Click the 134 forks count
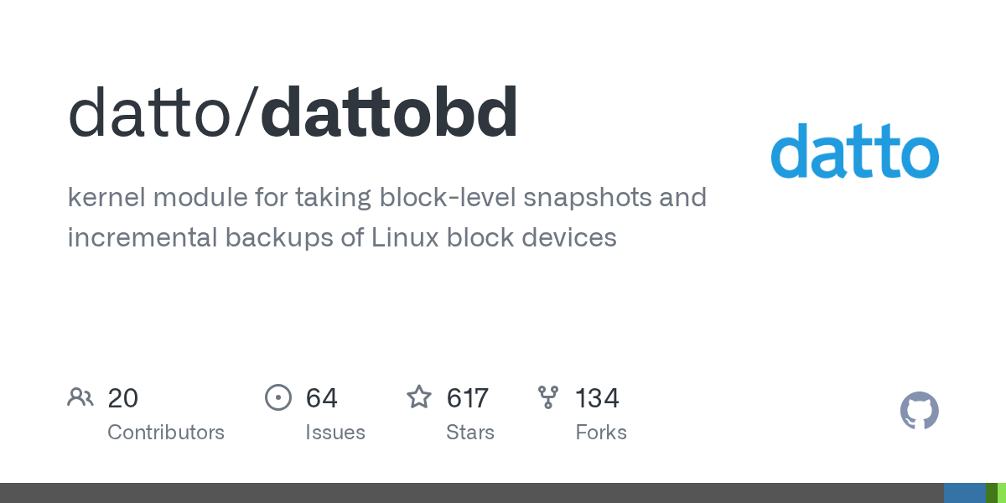Image resolution: width=1006 pixels, height=503 pixels. [597, 397]
